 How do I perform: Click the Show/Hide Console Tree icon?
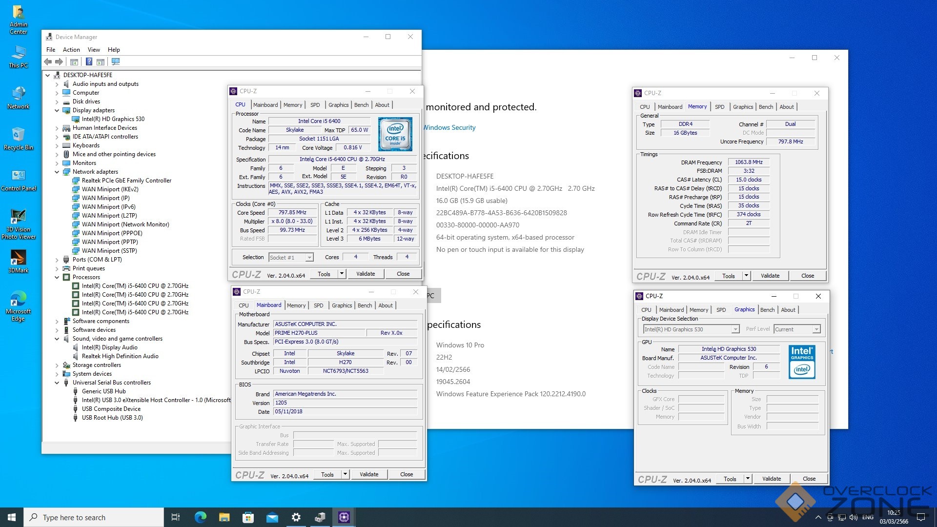74,62
